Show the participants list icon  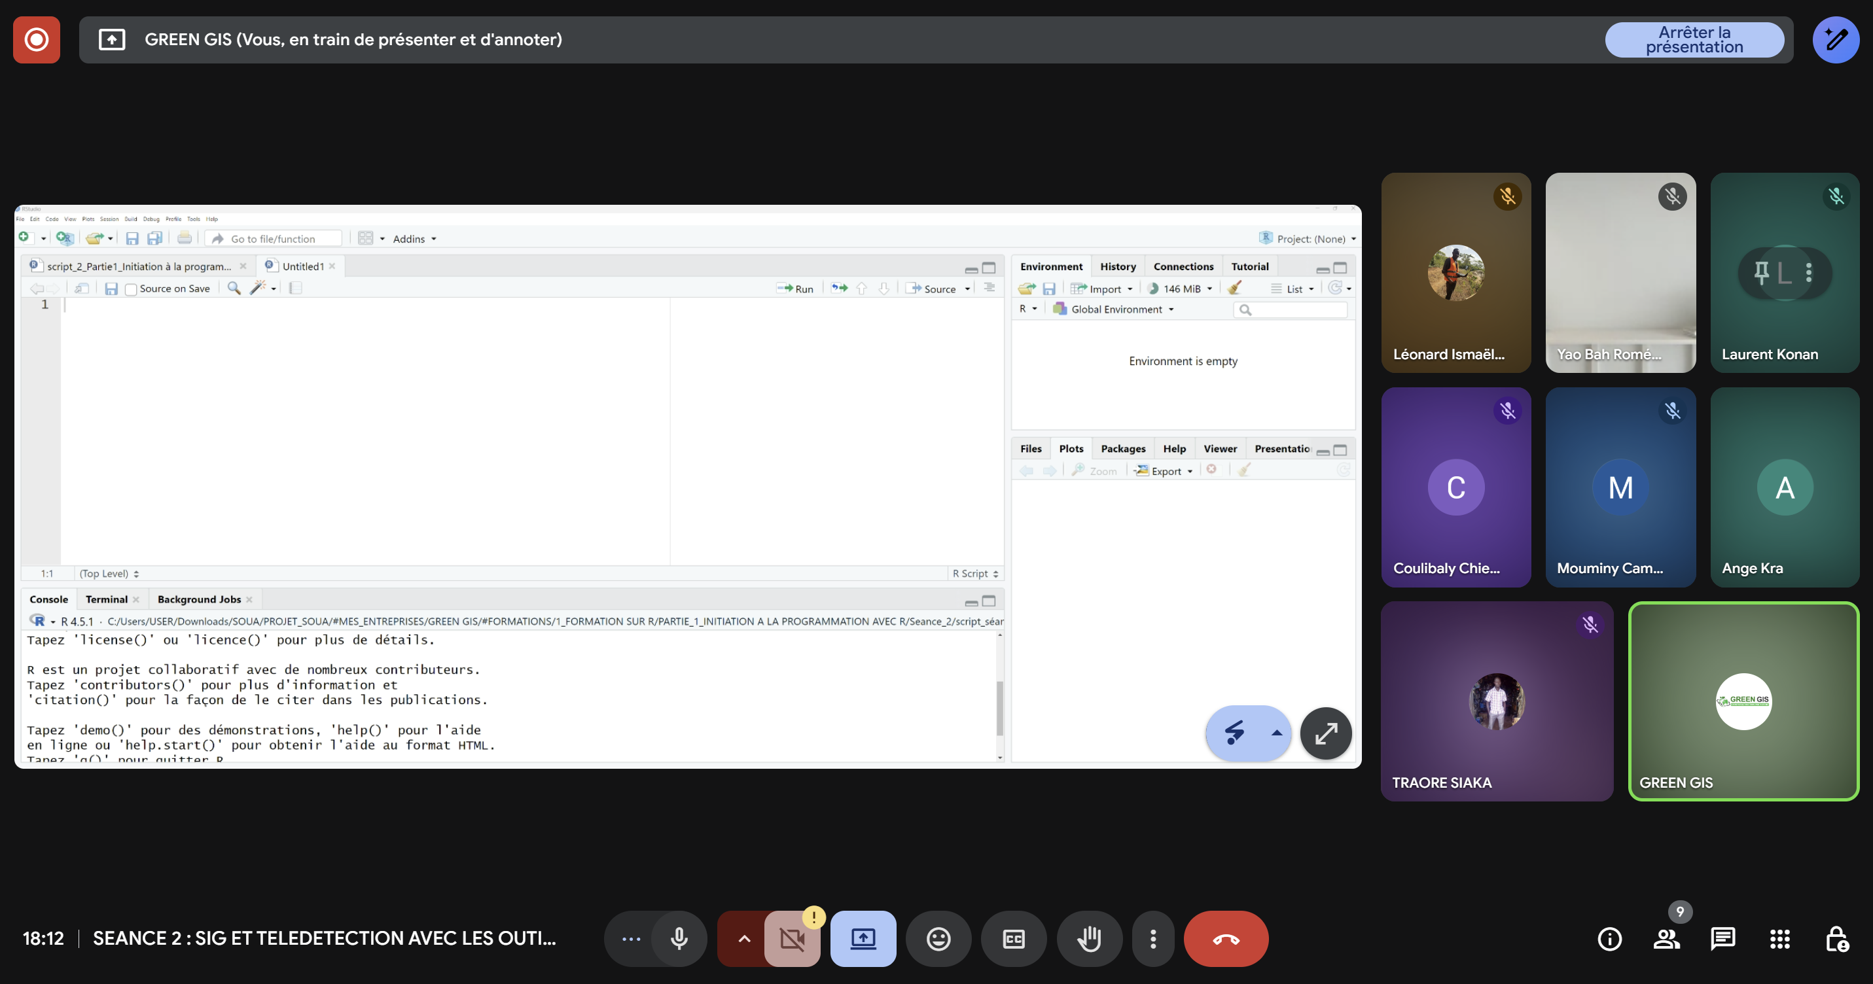click(1666, 939)
